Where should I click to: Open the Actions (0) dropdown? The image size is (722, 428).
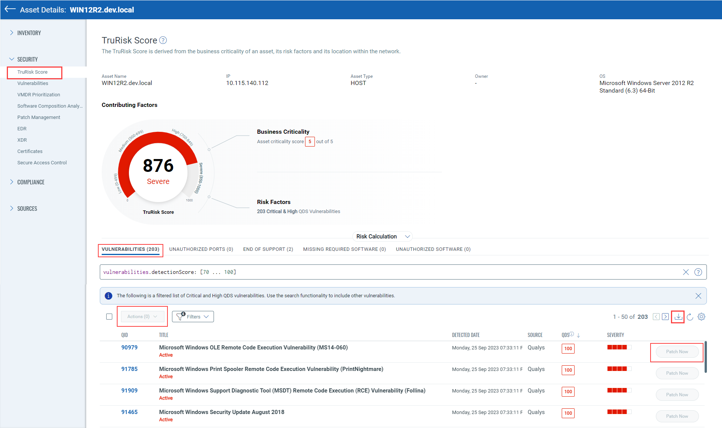click(143, 317)
